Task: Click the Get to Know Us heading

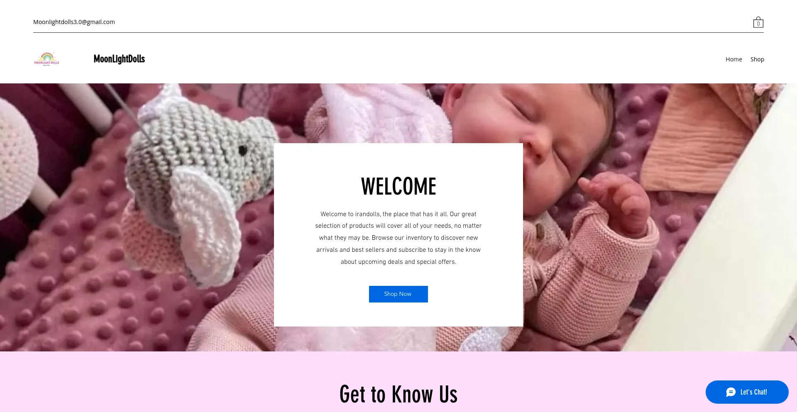Action: coord(398,394)
